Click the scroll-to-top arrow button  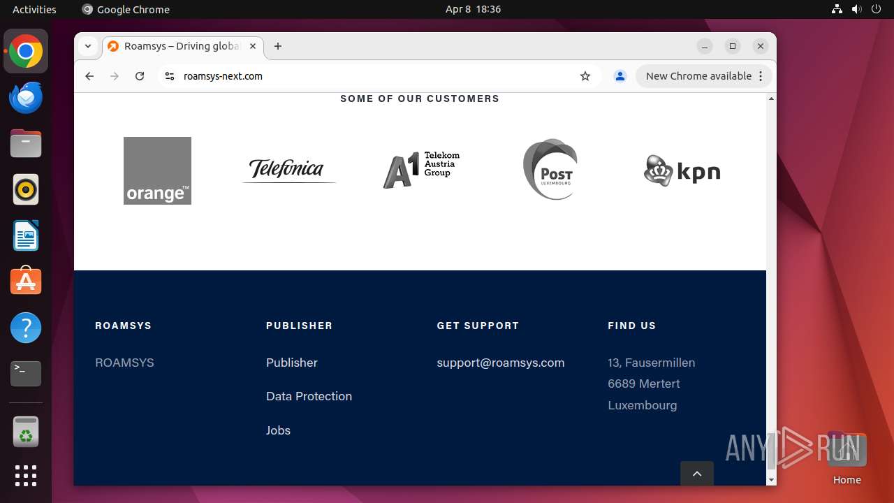tap(697, 474)
